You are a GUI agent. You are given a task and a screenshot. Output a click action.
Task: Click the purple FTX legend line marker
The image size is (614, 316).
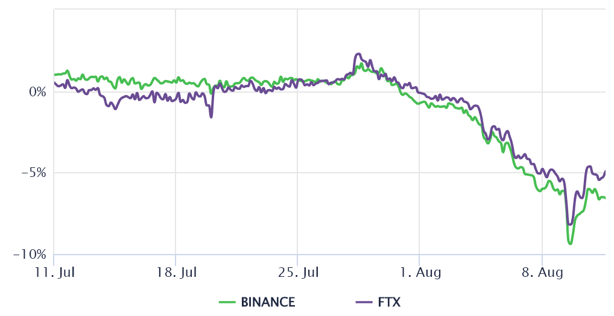364,302
